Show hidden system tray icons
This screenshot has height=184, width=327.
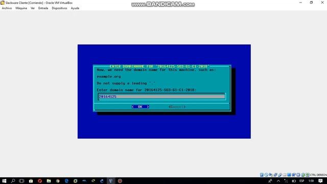pos(278,181)
